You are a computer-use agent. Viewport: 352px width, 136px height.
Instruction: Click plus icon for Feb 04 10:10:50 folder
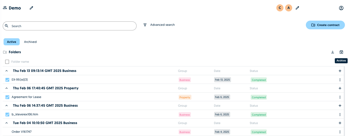click(x=340, y=123)
